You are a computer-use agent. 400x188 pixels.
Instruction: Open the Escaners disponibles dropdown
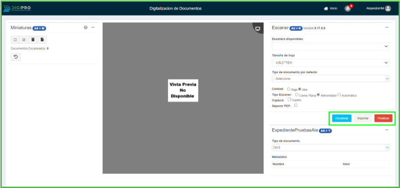pyautogui.click(x=330, y=46)
